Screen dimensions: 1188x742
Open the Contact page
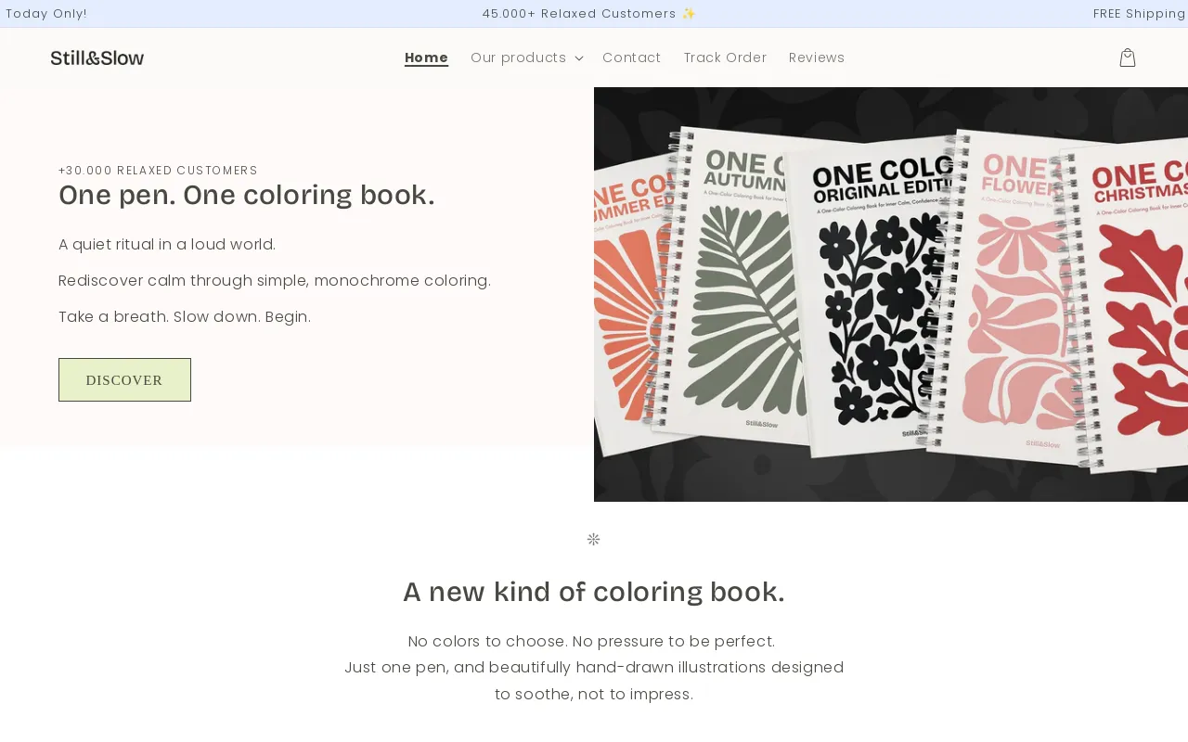pyautogui.click(x=631, y=58)
